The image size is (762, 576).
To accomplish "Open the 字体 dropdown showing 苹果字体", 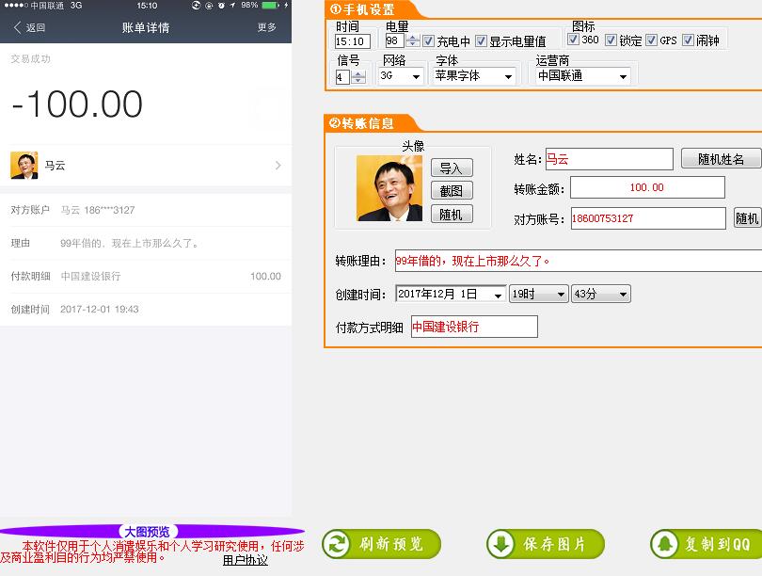I will click(474, 76).
